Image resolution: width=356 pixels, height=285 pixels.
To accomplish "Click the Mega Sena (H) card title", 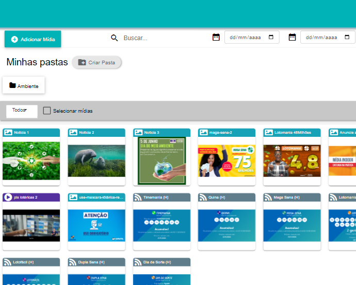I will 286,198.
